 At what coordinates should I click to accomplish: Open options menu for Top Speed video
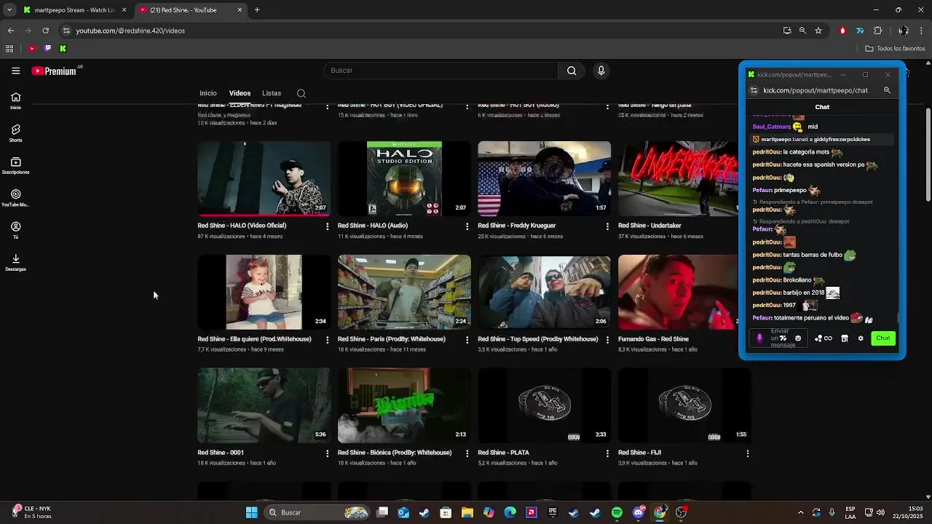pyautogui.click(x=607, y=340)
